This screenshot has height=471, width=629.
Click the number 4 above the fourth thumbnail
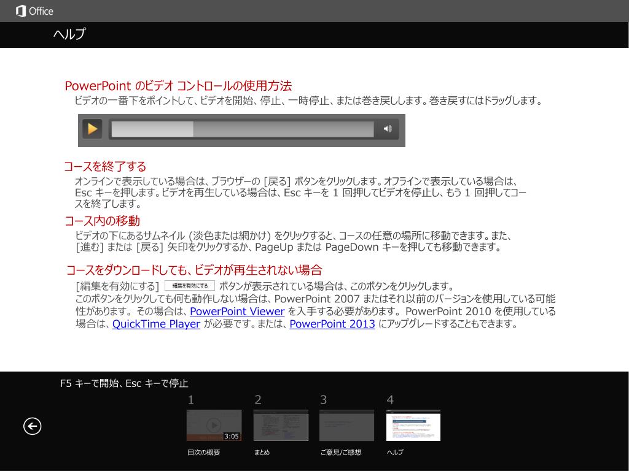pos(390,400)
